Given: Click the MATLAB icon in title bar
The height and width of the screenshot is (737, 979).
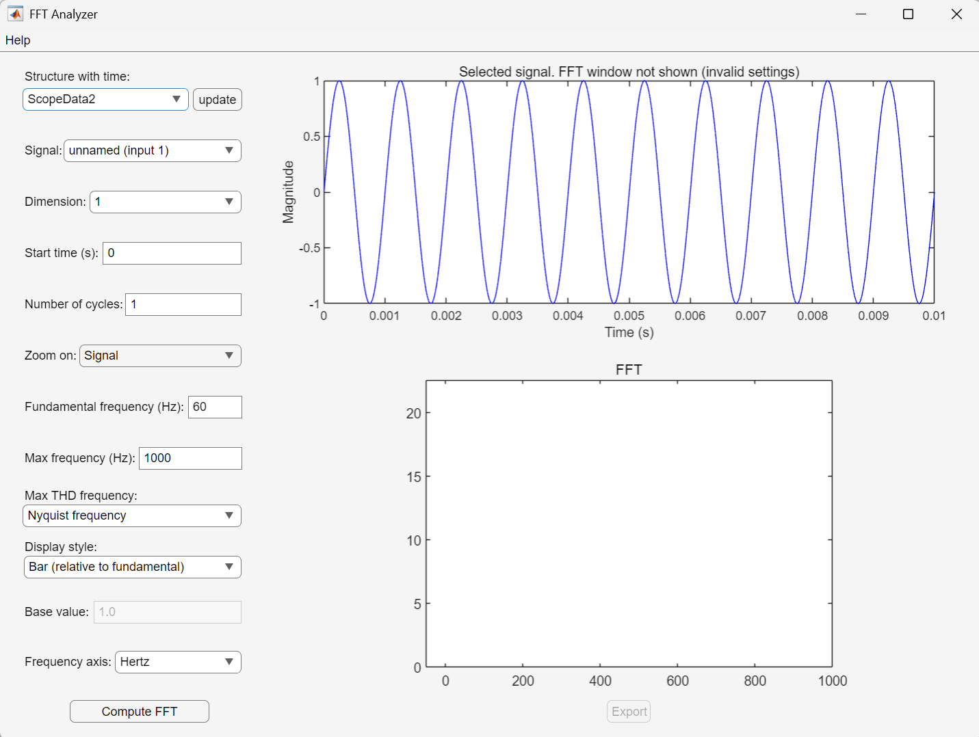Looking at the screenshot, I should point(15,14).
